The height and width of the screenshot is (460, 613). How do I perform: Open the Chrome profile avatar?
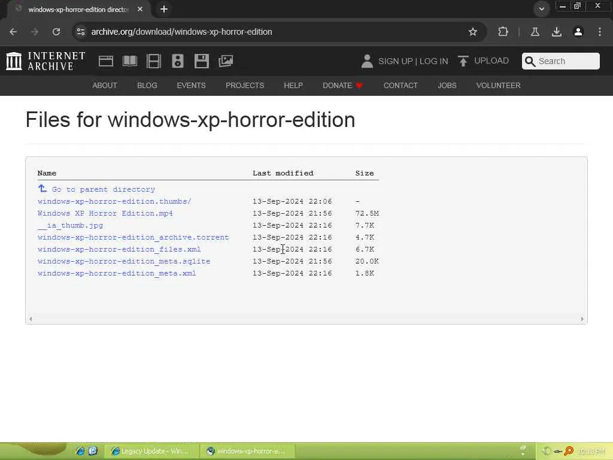(578, 32)
